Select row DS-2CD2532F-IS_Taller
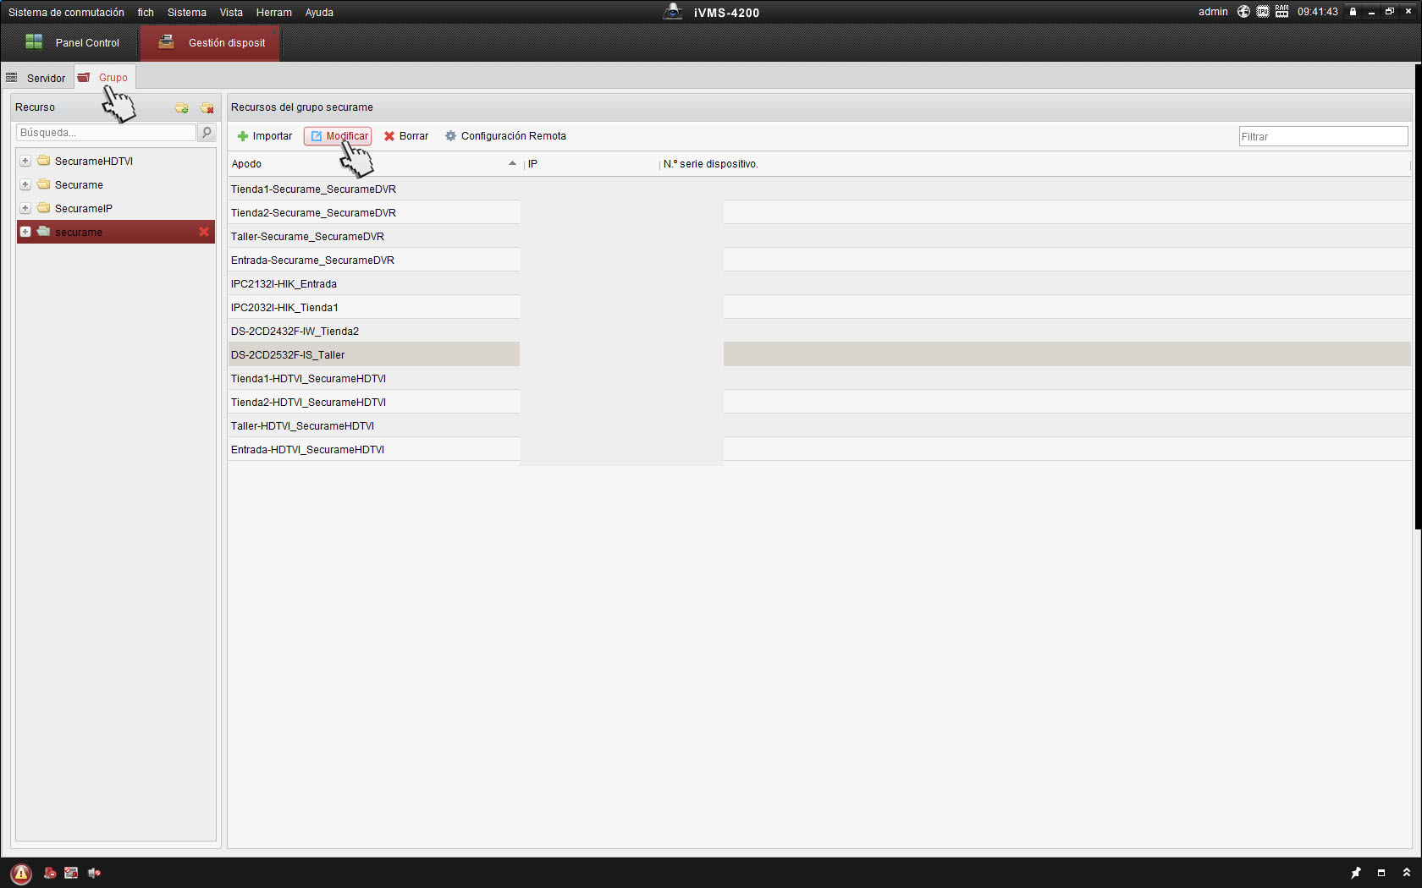 [819, 354]
